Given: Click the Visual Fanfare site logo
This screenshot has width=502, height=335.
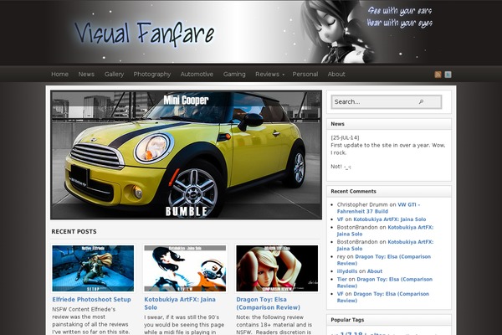Looking at the screenshot, I should pos(145,33).
